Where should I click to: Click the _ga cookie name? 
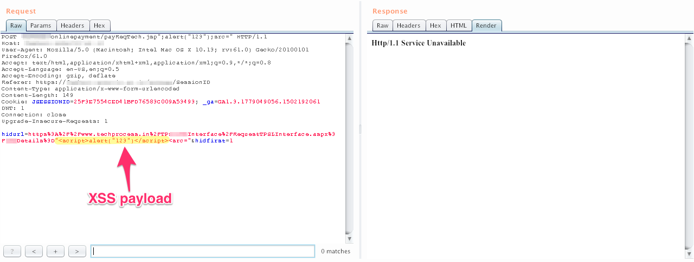click(208, 102)
